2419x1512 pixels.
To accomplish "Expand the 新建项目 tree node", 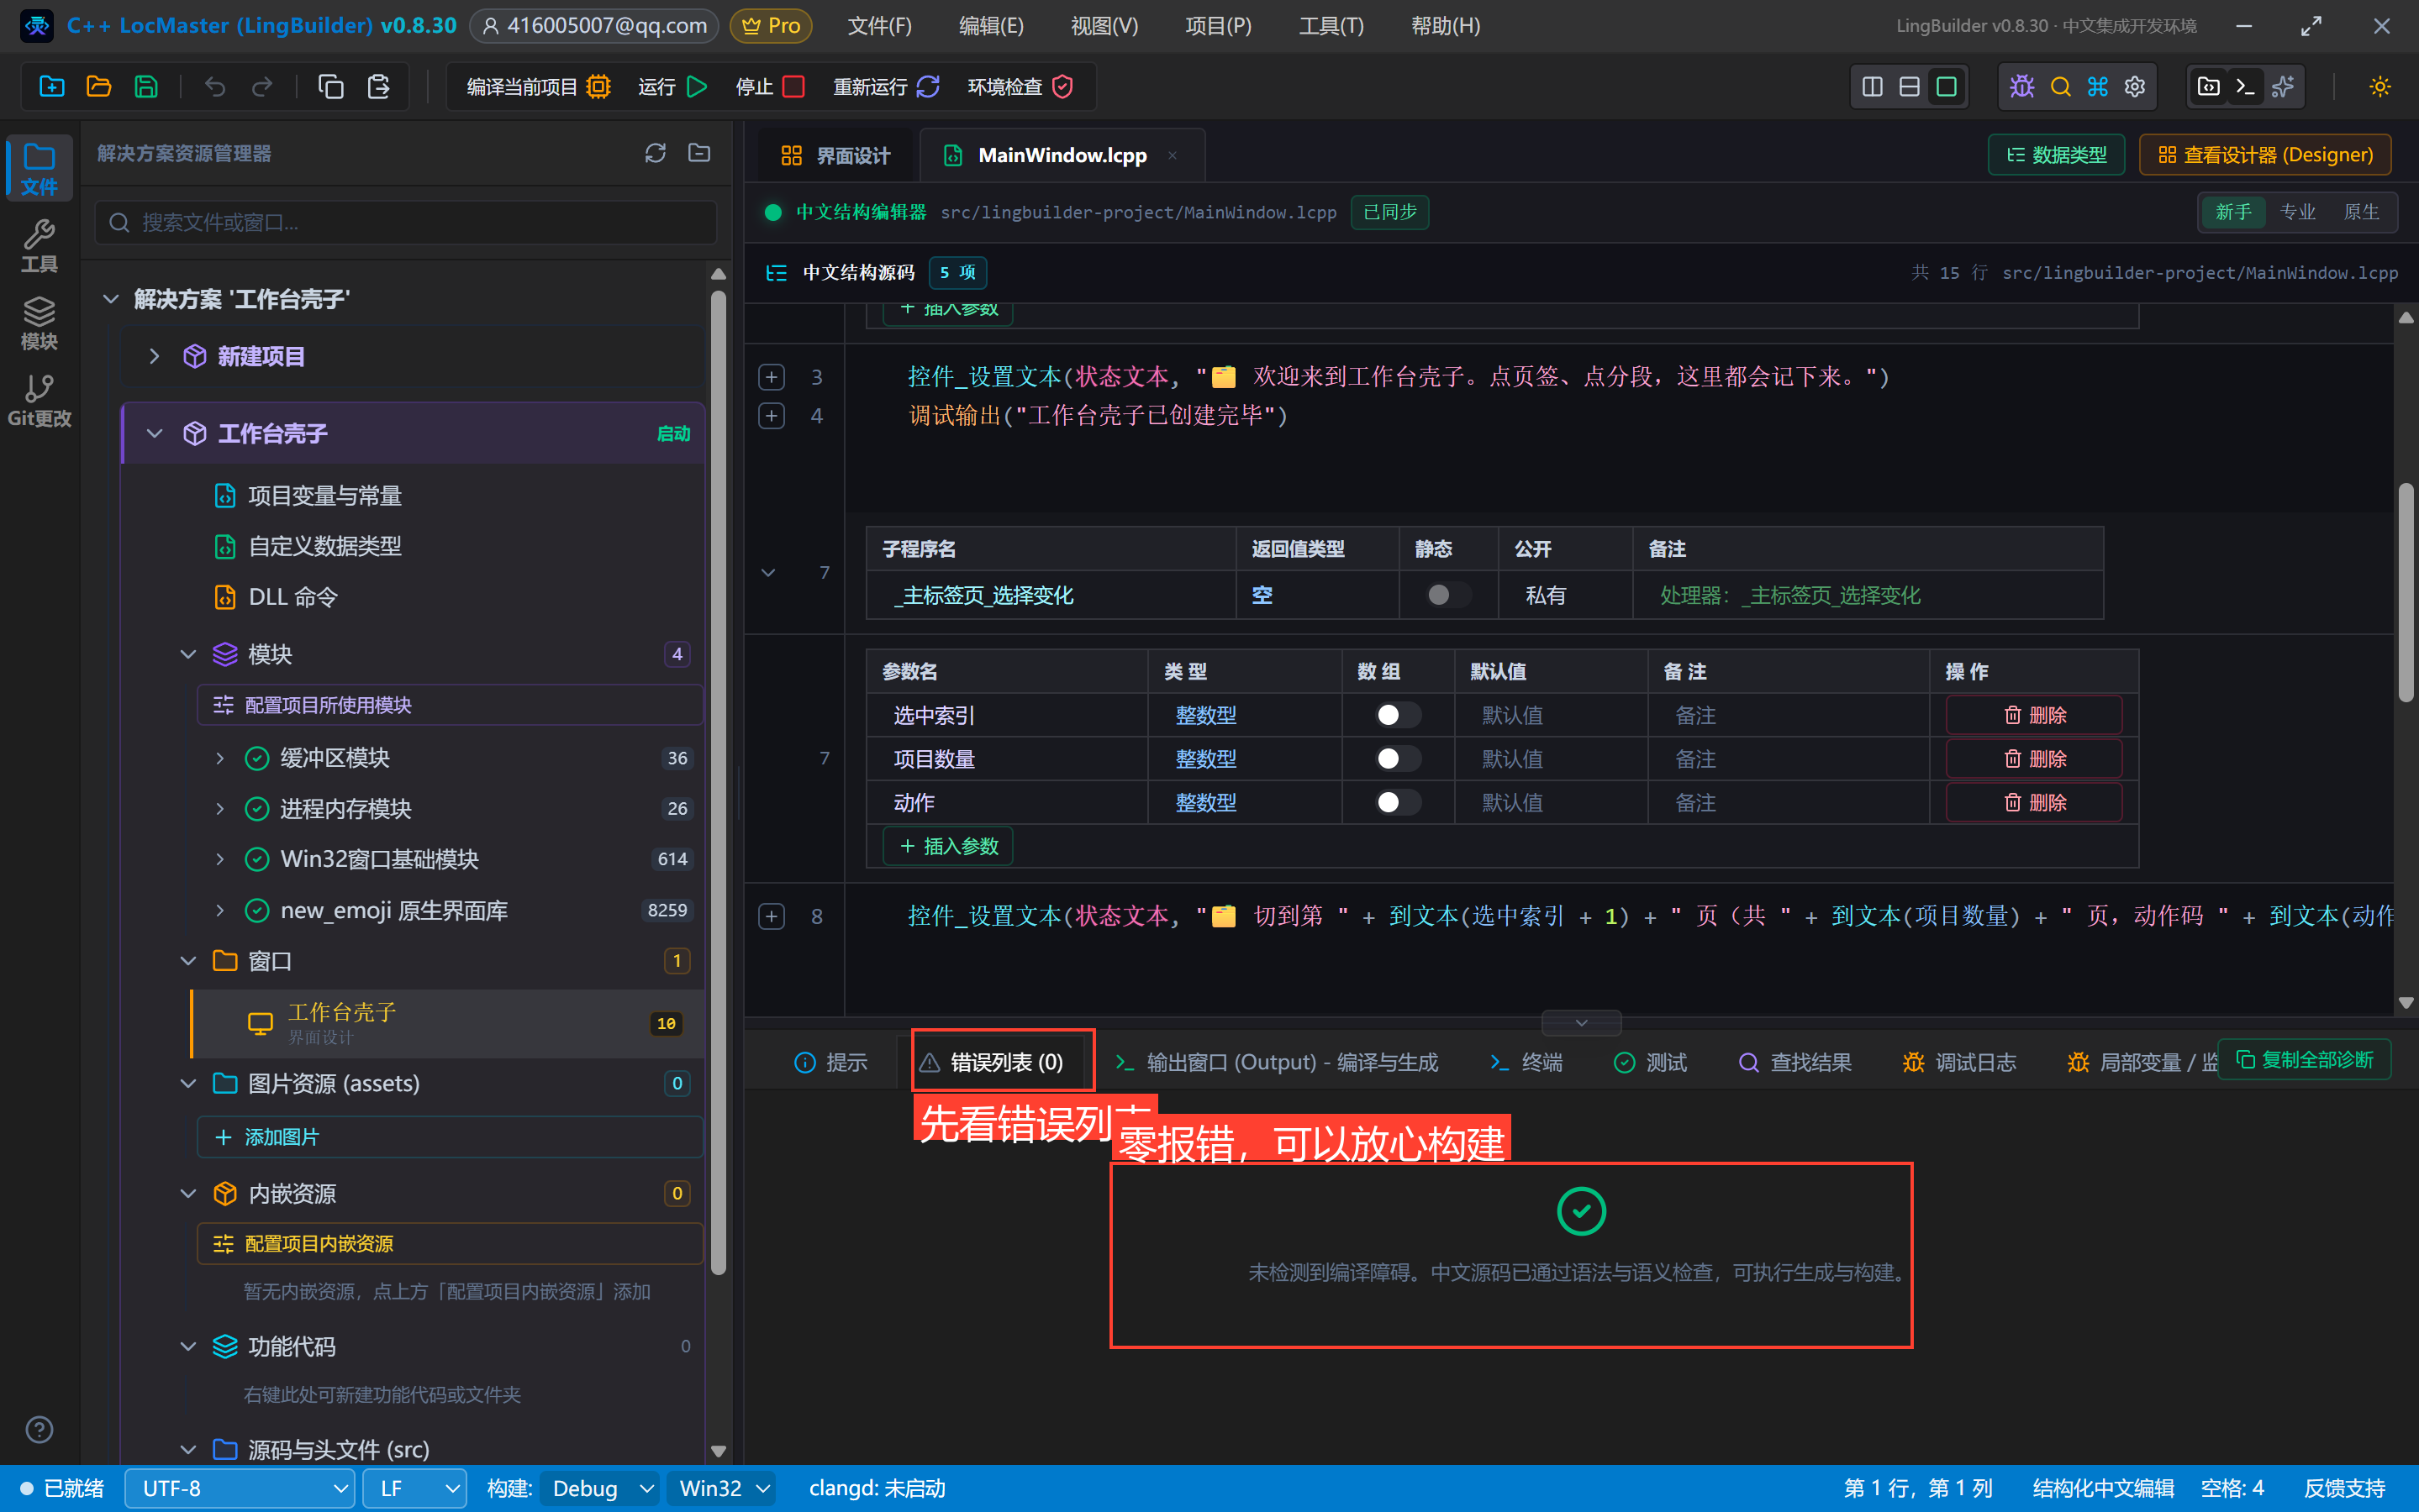I will [154, 356].
